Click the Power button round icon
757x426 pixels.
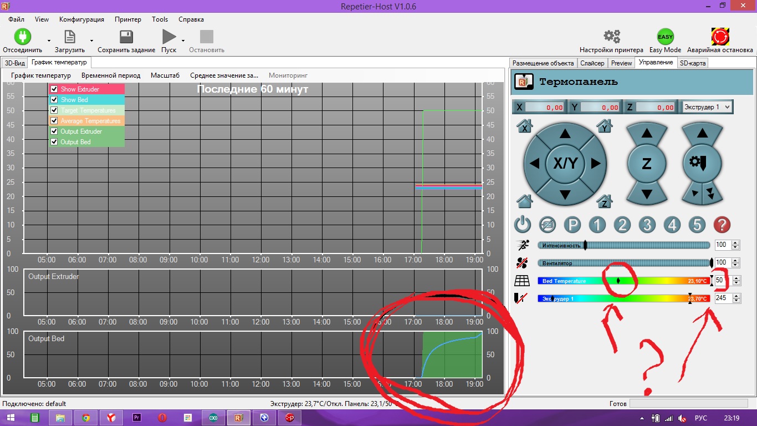click(523, 225)
